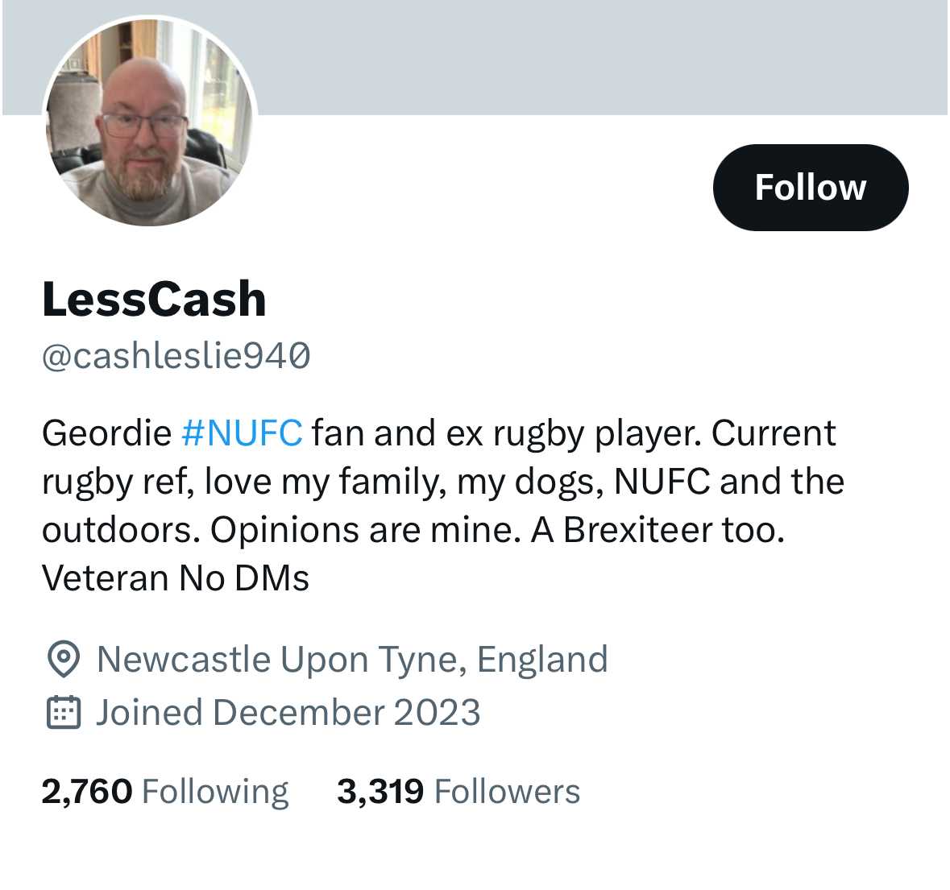This screenshot has height=890, width=950.
Task: Click the location pin icon
Action: [63, 660]
